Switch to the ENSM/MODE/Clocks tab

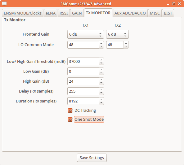point(23,13)
